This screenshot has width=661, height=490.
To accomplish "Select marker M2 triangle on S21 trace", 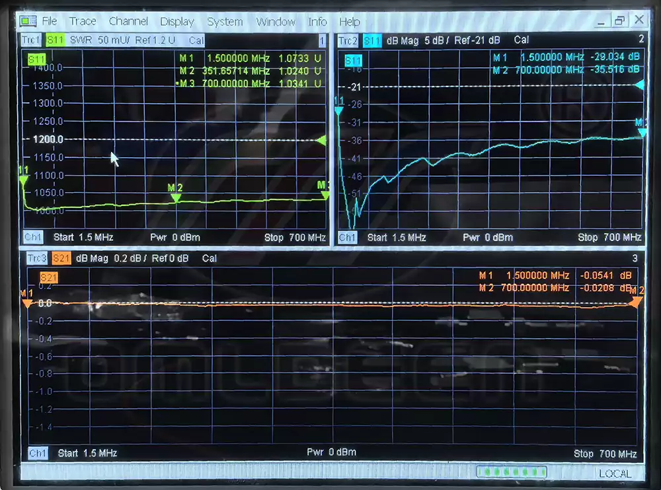I will click(635, 301).
